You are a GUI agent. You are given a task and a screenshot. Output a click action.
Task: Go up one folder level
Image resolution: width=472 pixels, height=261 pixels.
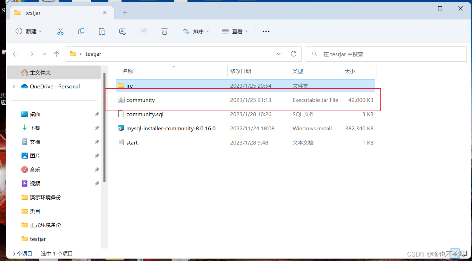coord(57,54)
